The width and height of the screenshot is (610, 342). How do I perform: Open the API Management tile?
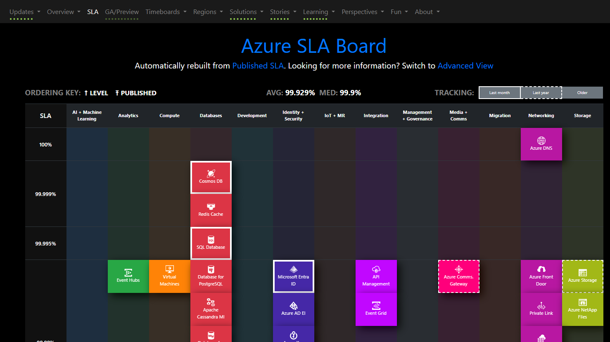pyautogui.click(x=376, y=276)
